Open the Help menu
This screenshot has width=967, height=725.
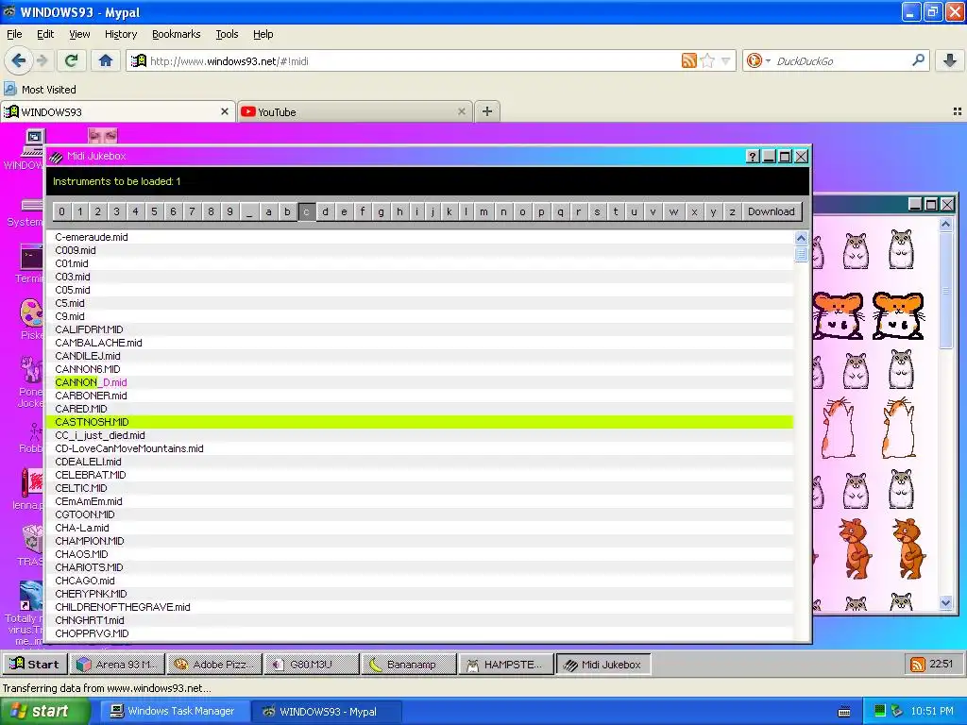[x=263, y=34]
